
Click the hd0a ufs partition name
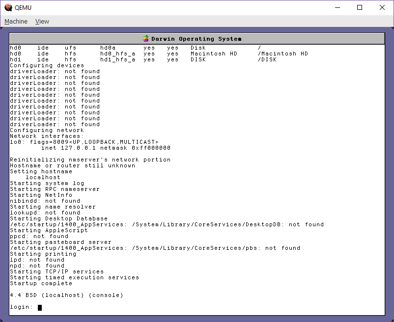tap(108, 48)
